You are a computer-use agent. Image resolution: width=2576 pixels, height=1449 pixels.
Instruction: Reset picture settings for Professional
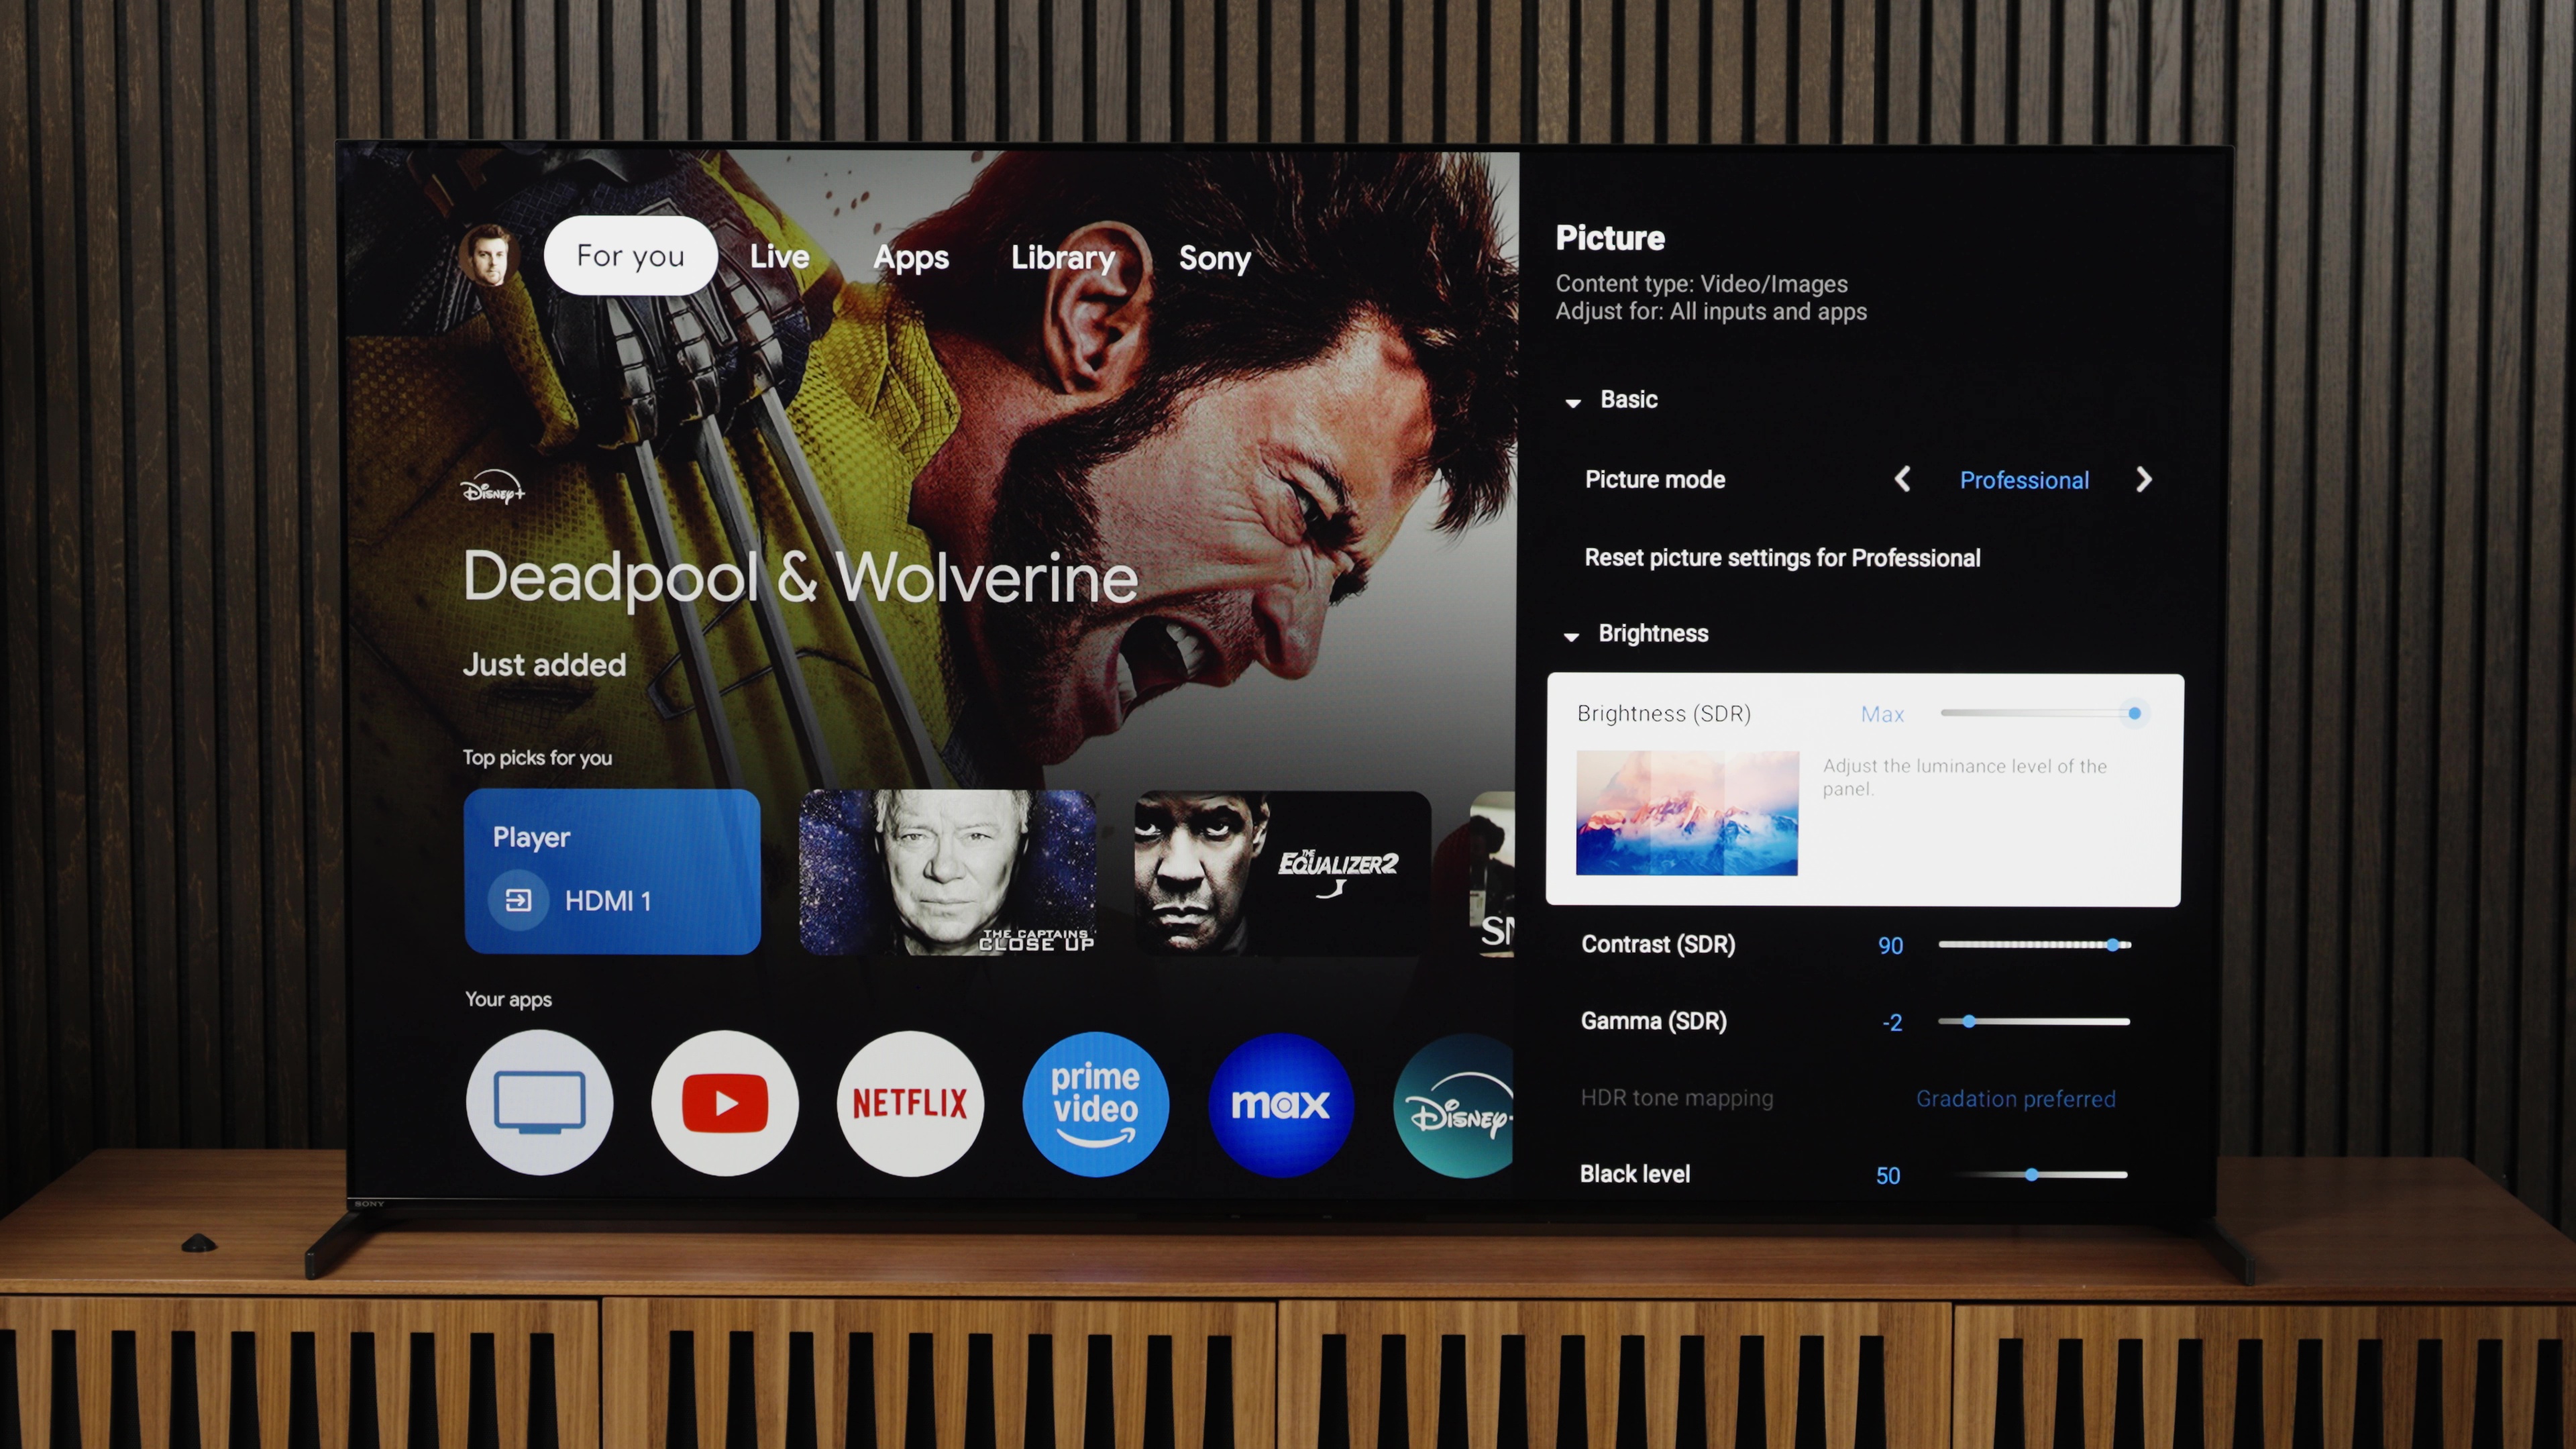point(1782,557)
